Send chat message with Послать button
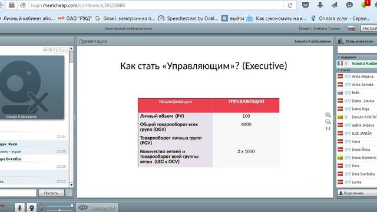 51,193
